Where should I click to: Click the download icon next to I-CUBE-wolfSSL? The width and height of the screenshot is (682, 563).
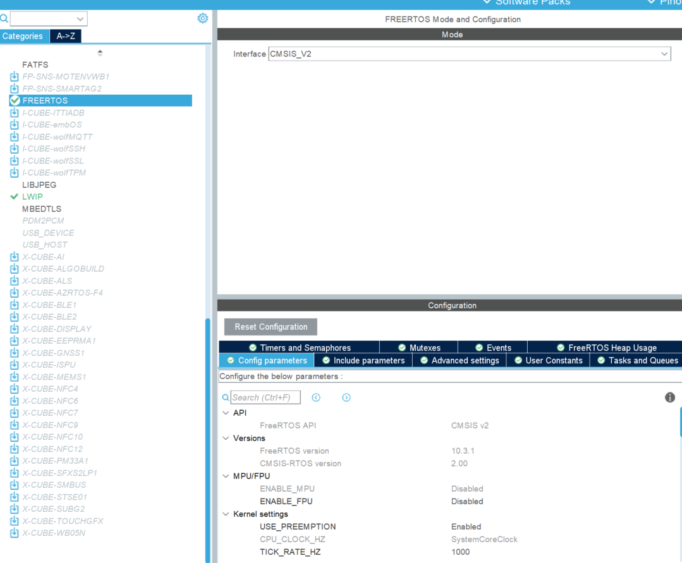pyautogui.click(x=14, y=160)
